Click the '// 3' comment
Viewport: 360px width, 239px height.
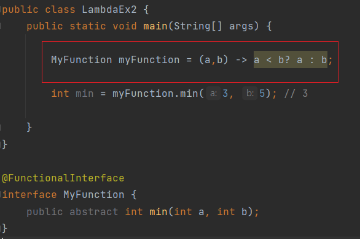[x=296, y=93]
